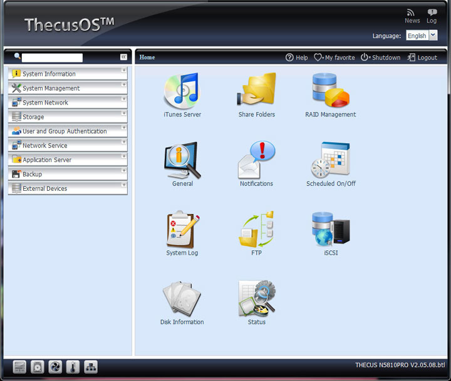Click the temperature thermometer icon
This screenshot has height=381, width=451.
(x=73, y=367)
